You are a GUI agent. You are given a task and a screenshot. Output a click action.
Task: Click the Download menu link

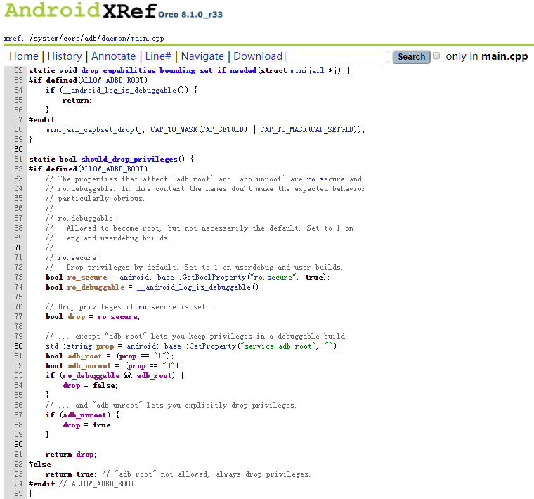[x=258, y=56]
